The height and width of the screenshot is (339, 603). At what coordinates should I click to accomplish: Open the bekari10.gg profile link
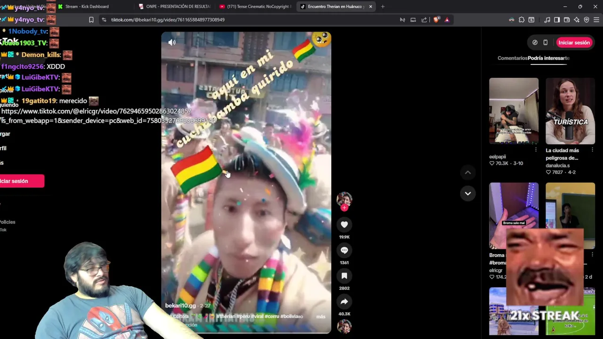[x=180, y=306]
